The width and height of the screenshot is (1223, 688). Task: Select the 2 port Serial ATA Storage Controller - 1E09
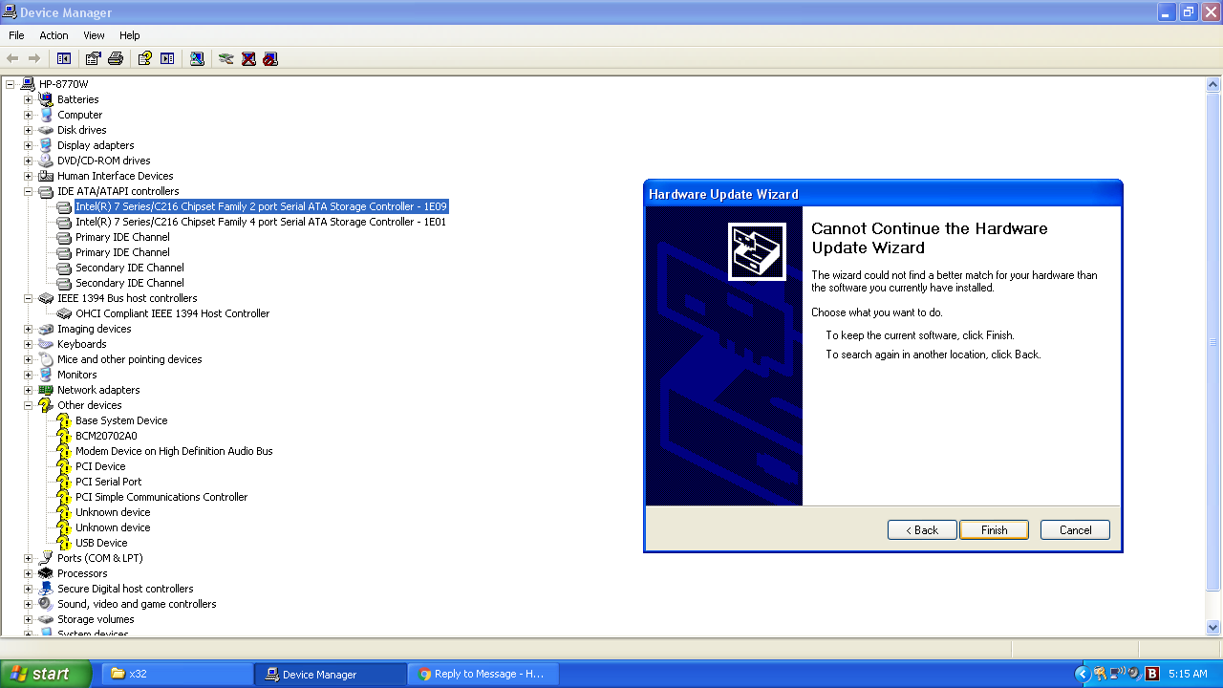(261, 206)
